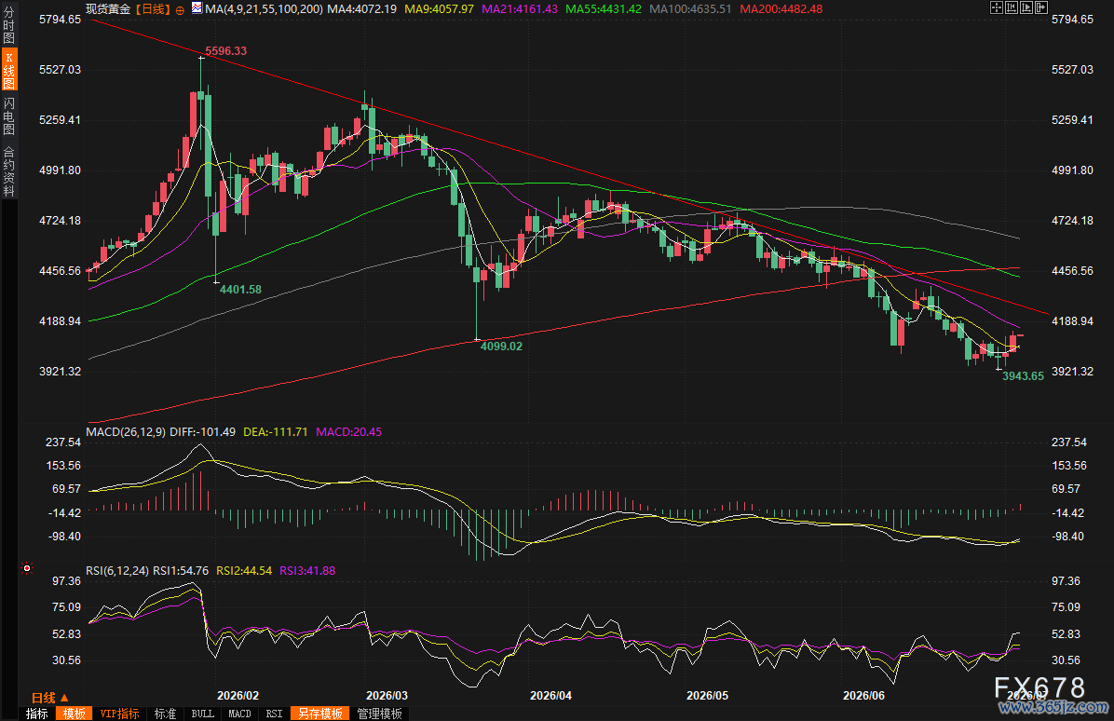Apply the 标准 template
This screenshot has height=721, width=1114.
pos(166,714)
